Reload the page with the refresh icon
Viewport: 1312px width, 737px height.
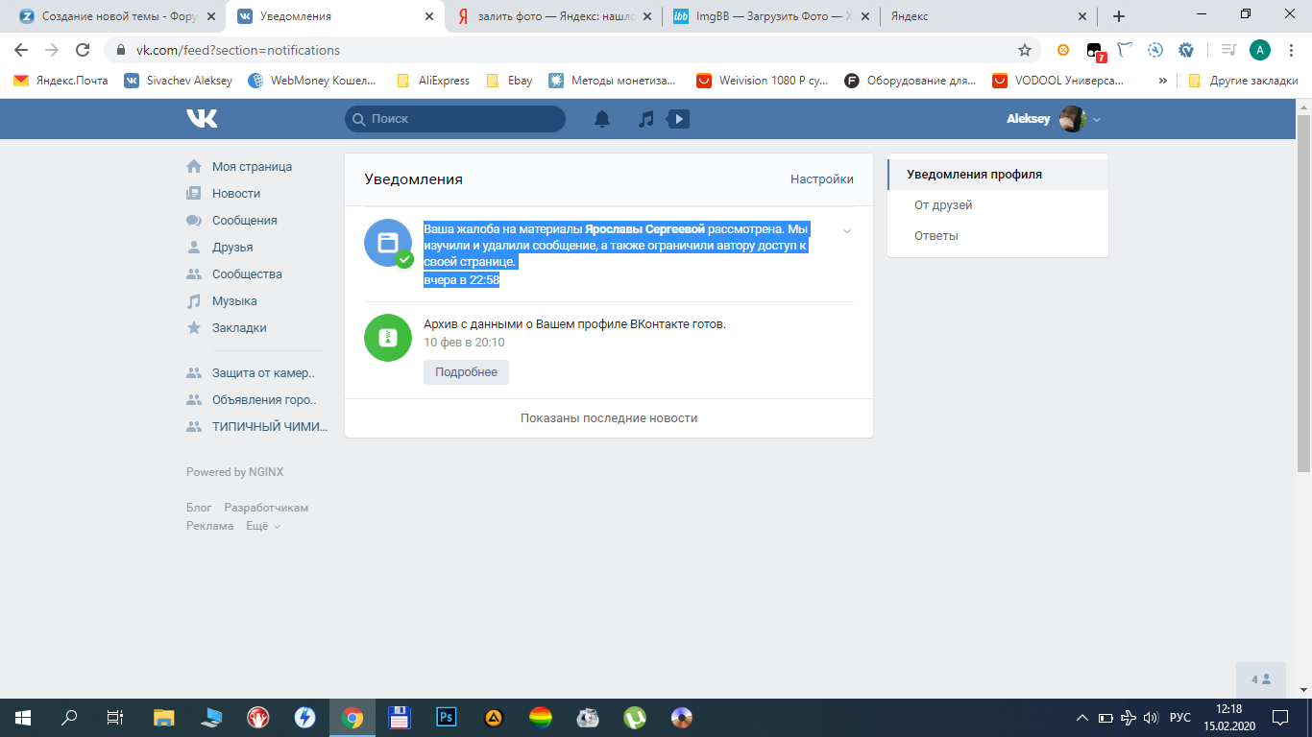[x=83, y=50]
